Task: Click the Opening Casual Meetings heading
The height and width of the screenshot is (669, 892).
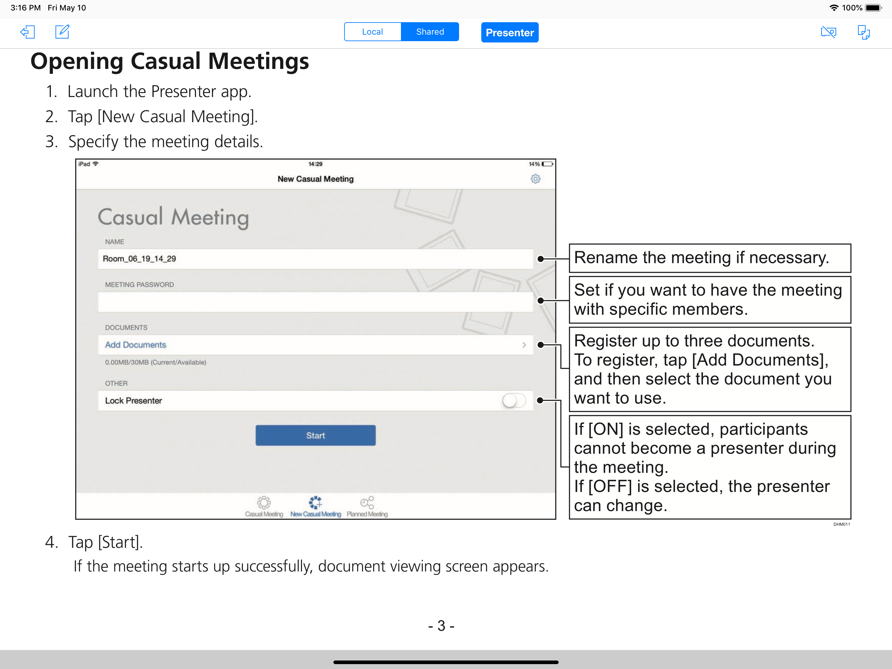Action: pyautogui.click(x=169, y=61)
